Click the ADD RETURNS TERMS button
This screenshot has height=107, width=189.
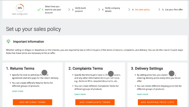click(32, 102)
